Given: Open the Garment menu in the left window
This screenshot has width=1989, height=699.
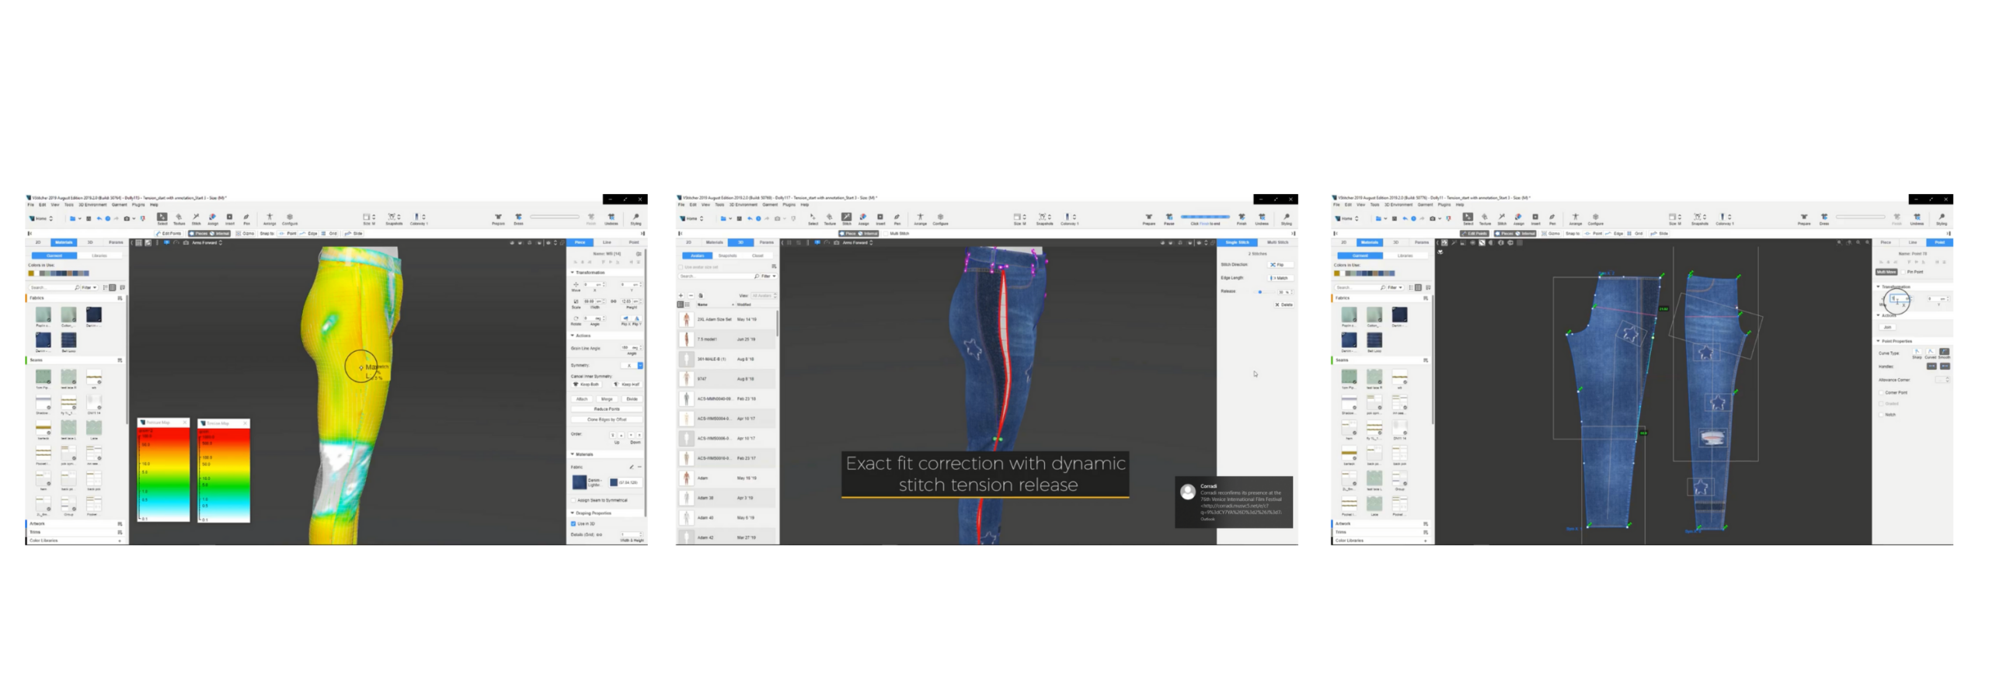Looking at the screenshot, I should 119,205.
